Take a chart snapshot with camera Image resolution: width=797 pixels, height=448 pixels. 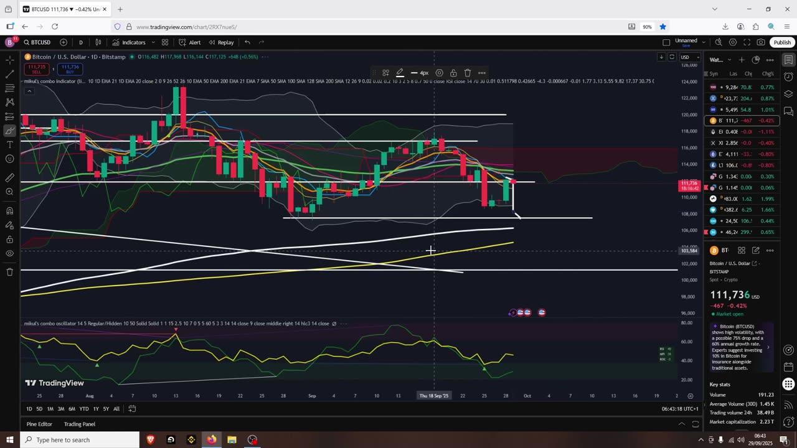pyautogui.click(x=761, y=42)
